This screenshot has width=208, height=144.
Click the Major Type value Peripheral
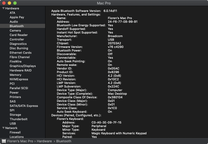(x=99, y=126)
